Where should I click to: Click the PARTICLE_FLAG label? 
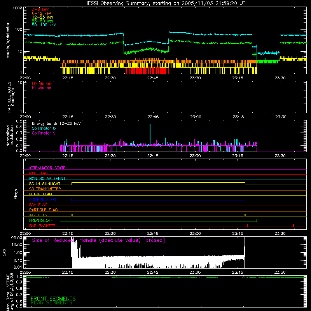44,210
